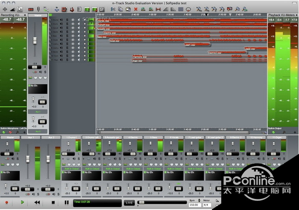Click the copy icon in toolbar
This screenshot has width=299, height=210.
coord(120,9)
